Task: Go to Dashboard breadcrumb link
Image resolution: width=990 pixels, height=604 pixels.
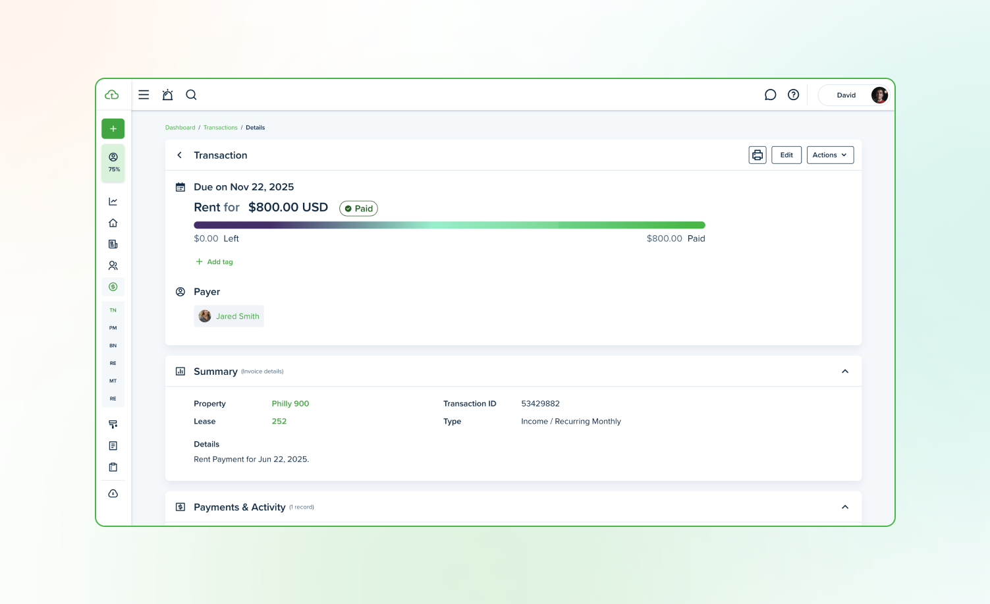Action: [180, 128]
